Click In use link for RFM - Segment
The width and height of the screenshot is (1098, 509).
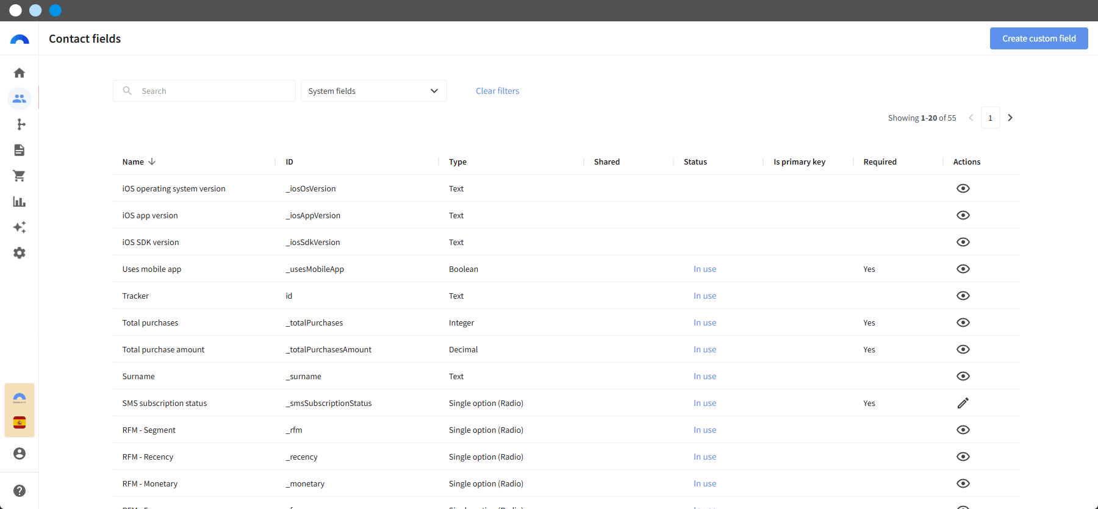coord(705,430)
